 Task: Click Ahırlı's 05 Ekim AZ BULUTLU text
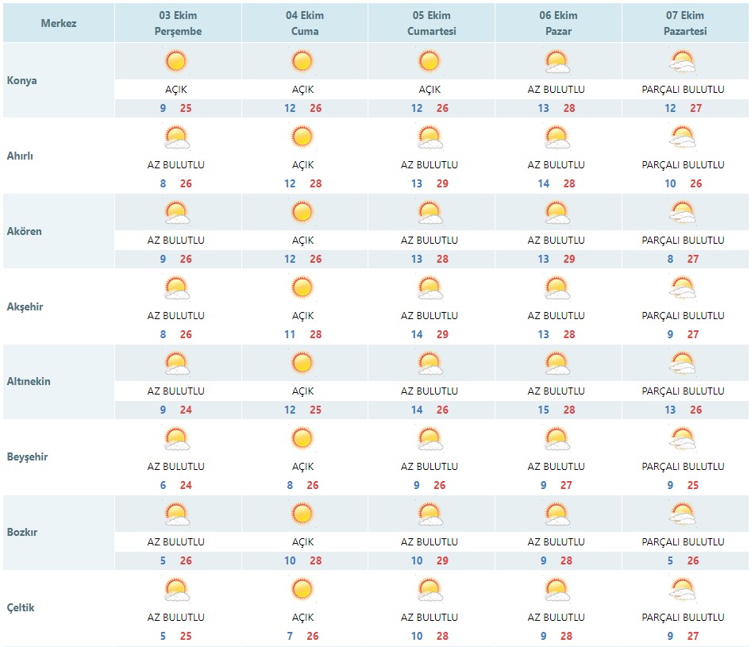(430, 164)
